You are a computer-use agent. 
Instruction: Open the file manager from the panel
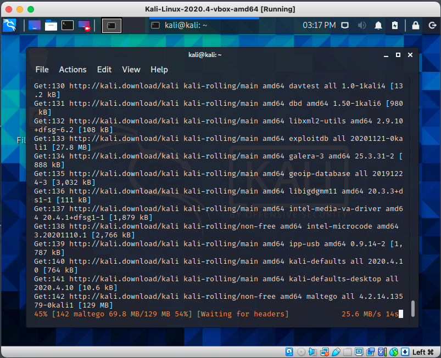[x=51, y=25]
